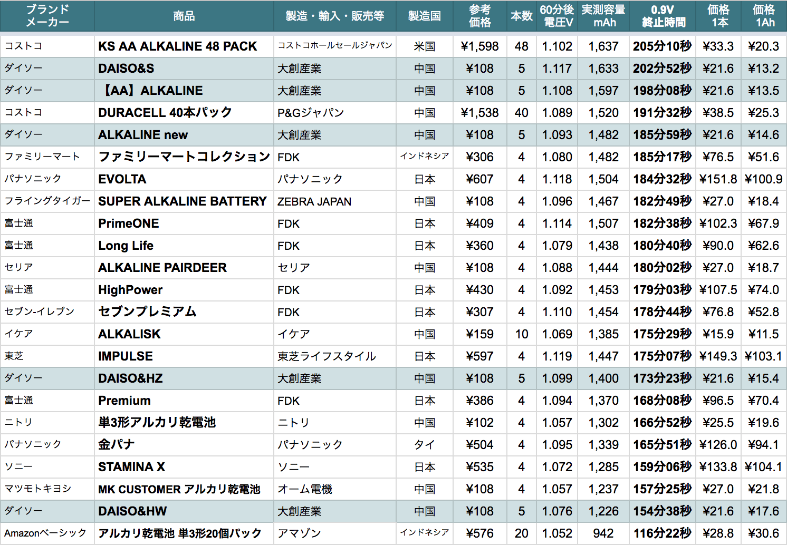
Task: Click the フライングタイガー brand cell
Action: 47,201
